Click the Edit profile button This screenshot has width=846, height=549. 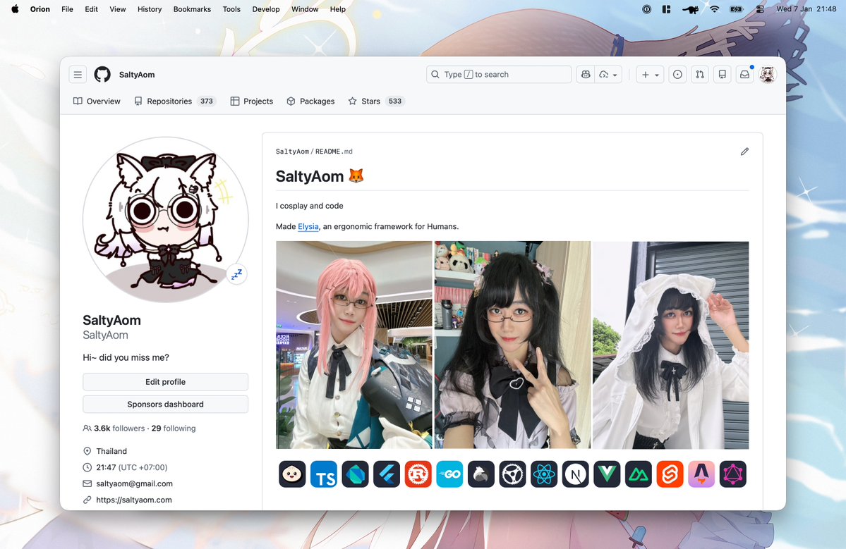coord(165,381)
